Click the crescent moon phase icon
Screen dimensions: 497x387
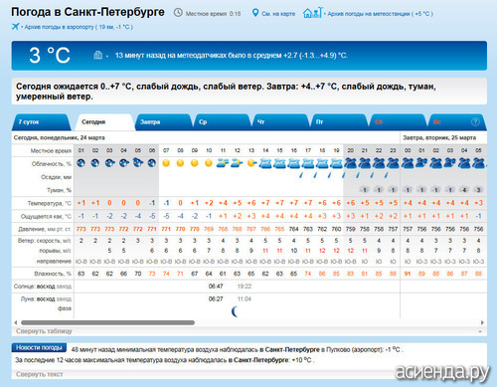(235, 311)
